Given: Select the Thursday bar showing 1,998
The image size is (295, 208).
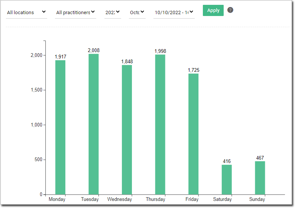Looking at the screenshot, I should (160, 124).
